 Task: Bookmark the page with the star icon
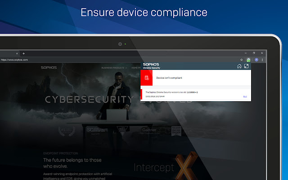[x=242, y=60]
